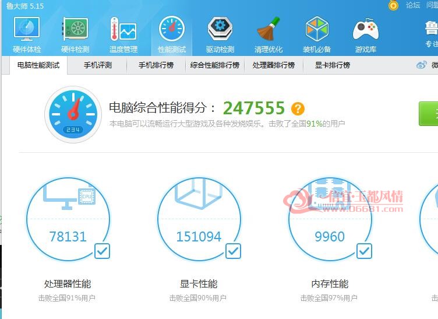Click the green start test button
This screenshot has height=319, width=438.
(428, 114)
